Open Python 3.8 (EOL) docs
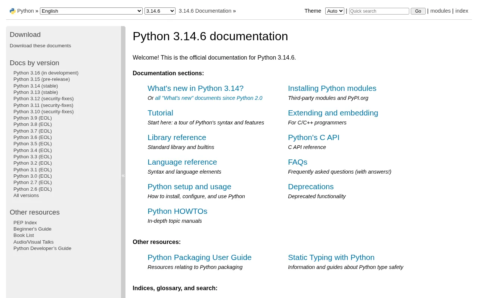Screen dimensions: 478x298 [x=32, y=124]
